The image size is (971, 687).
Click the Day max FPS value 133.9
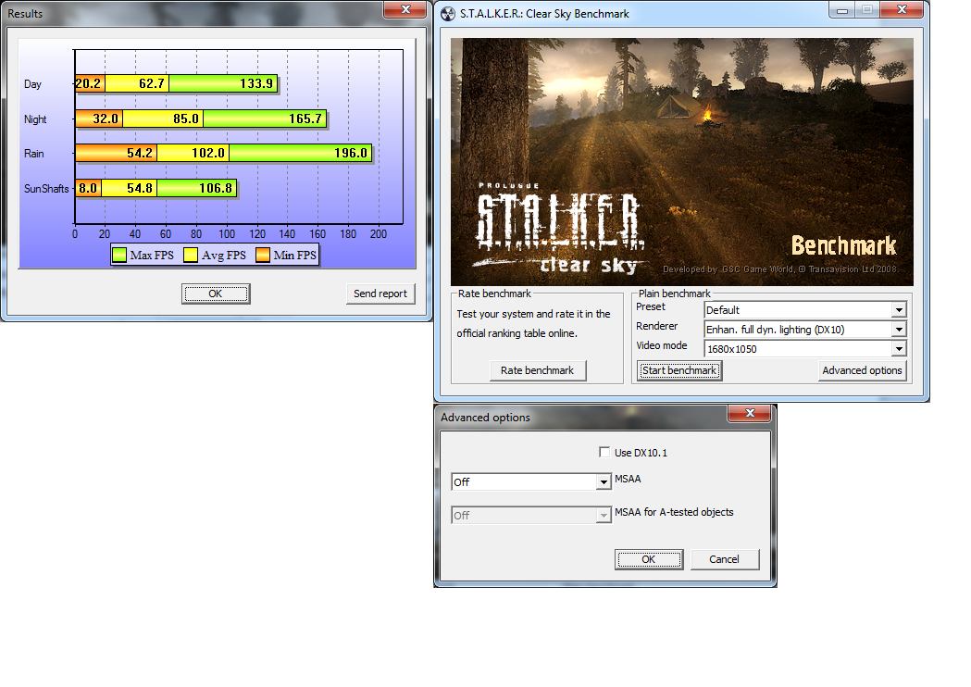pyautogui.click(x=256, y=83)
